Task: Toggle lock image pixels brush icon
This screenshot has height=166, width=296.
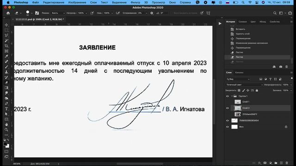Action: tap(244, 90)
